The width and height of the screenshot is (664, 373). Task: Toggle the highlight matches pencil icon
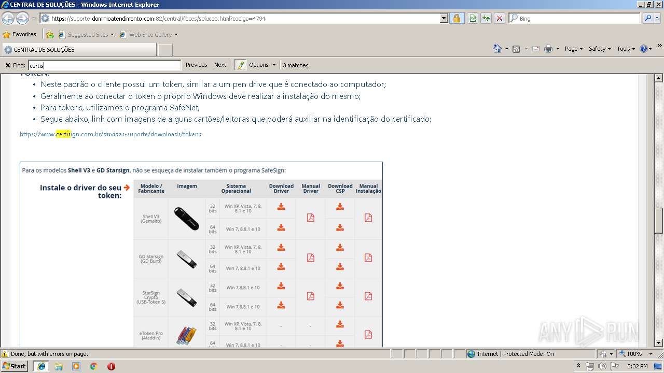point(240,65)
